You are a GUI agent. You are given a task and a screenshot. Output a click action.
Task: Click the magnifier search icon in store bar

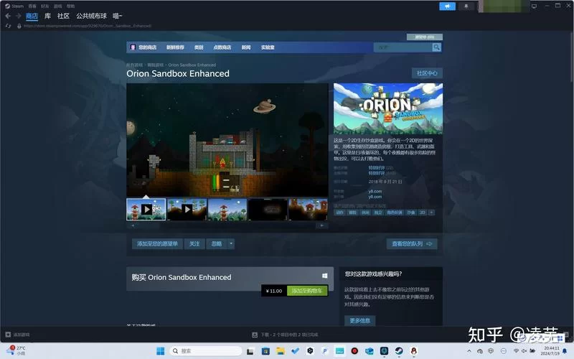[x=436, y=47]
